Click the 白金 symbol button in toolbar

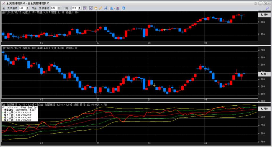point(34,8)
